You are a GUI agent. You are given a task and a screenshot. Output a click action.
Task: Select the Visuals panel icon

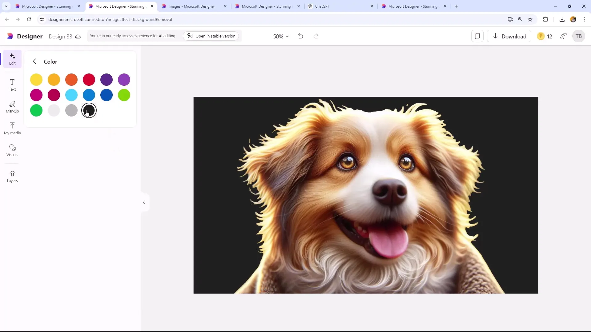[12, 150]
